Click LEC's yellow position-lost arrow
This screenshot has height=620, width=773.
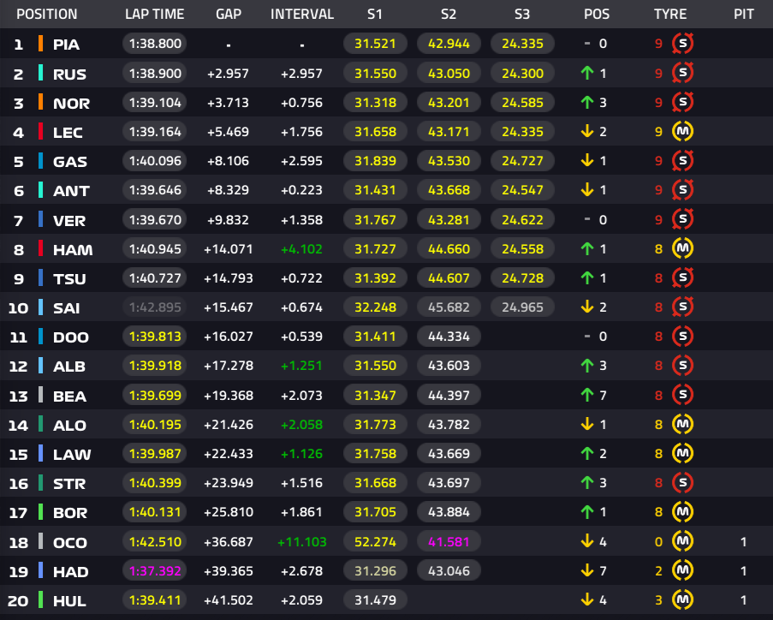[x=586, y=132]
